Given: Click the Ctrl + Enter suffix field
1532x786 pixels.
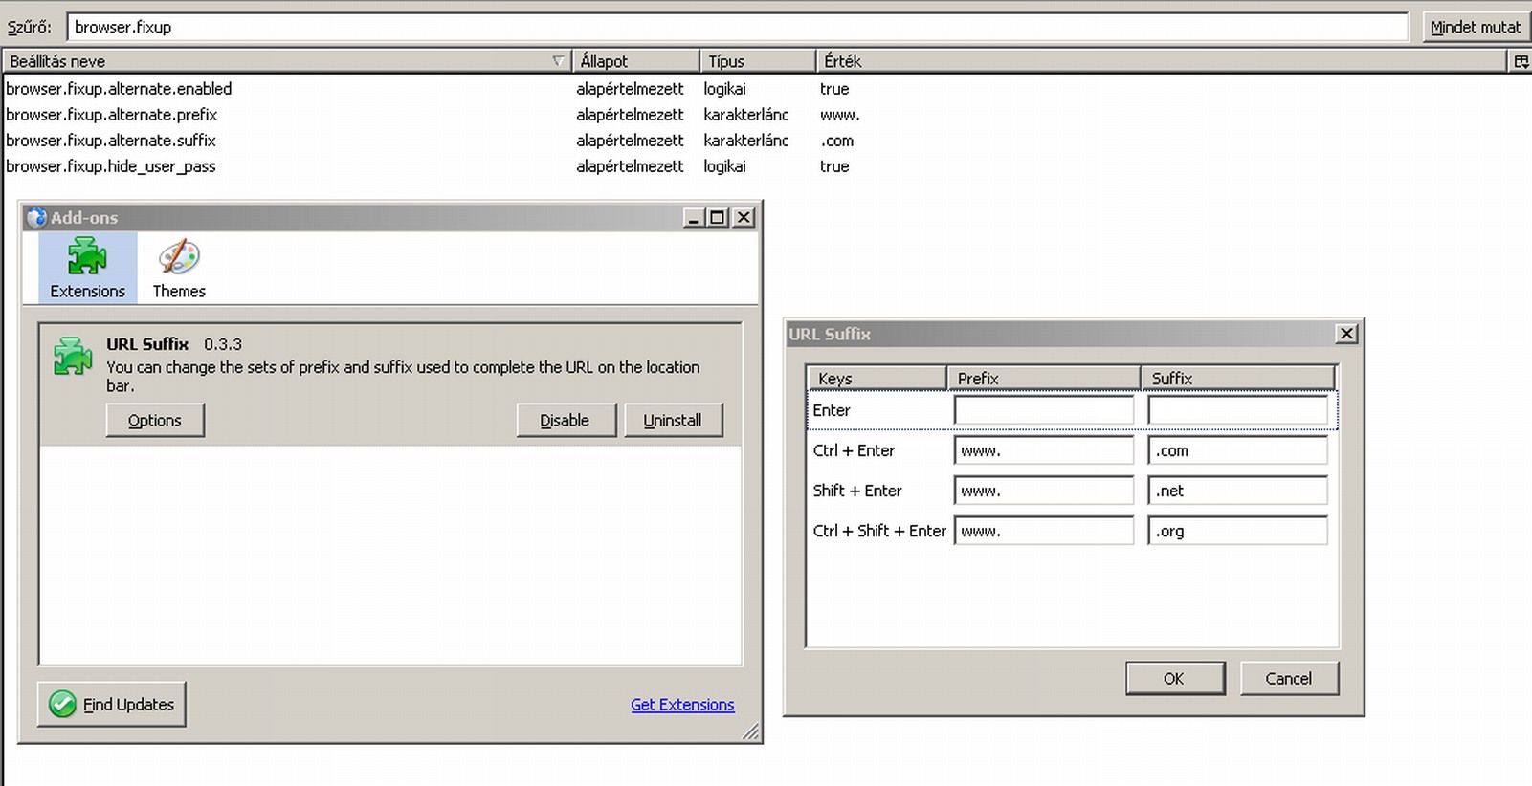Looking at the screenshot, I should (1237, 450).
